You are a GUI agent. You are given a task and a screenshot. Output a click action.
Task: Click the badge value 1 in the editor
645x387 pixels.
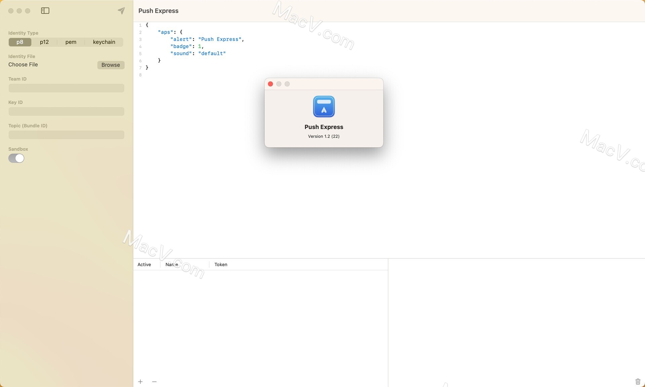click(200, 46)
